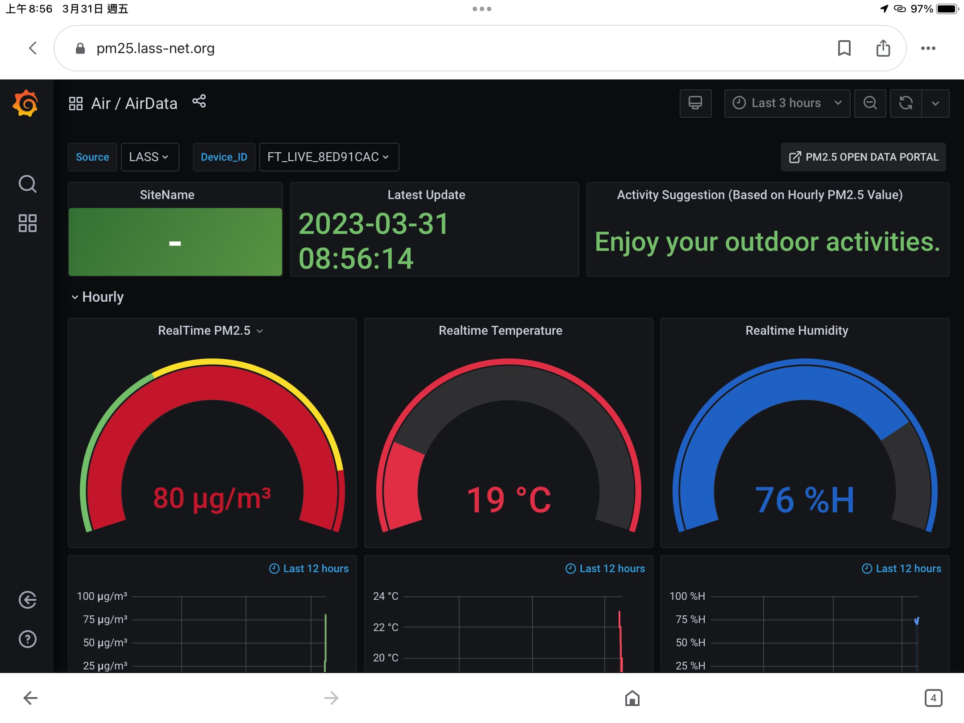The width and height of the screenshot is (964, 723).
Task: Click the Grafana logo icon
Action: [x=25, y=103]
